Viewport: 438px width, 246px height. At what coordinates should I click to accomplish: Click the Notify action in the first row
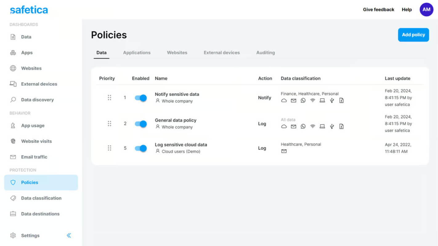tap(265, 97)
